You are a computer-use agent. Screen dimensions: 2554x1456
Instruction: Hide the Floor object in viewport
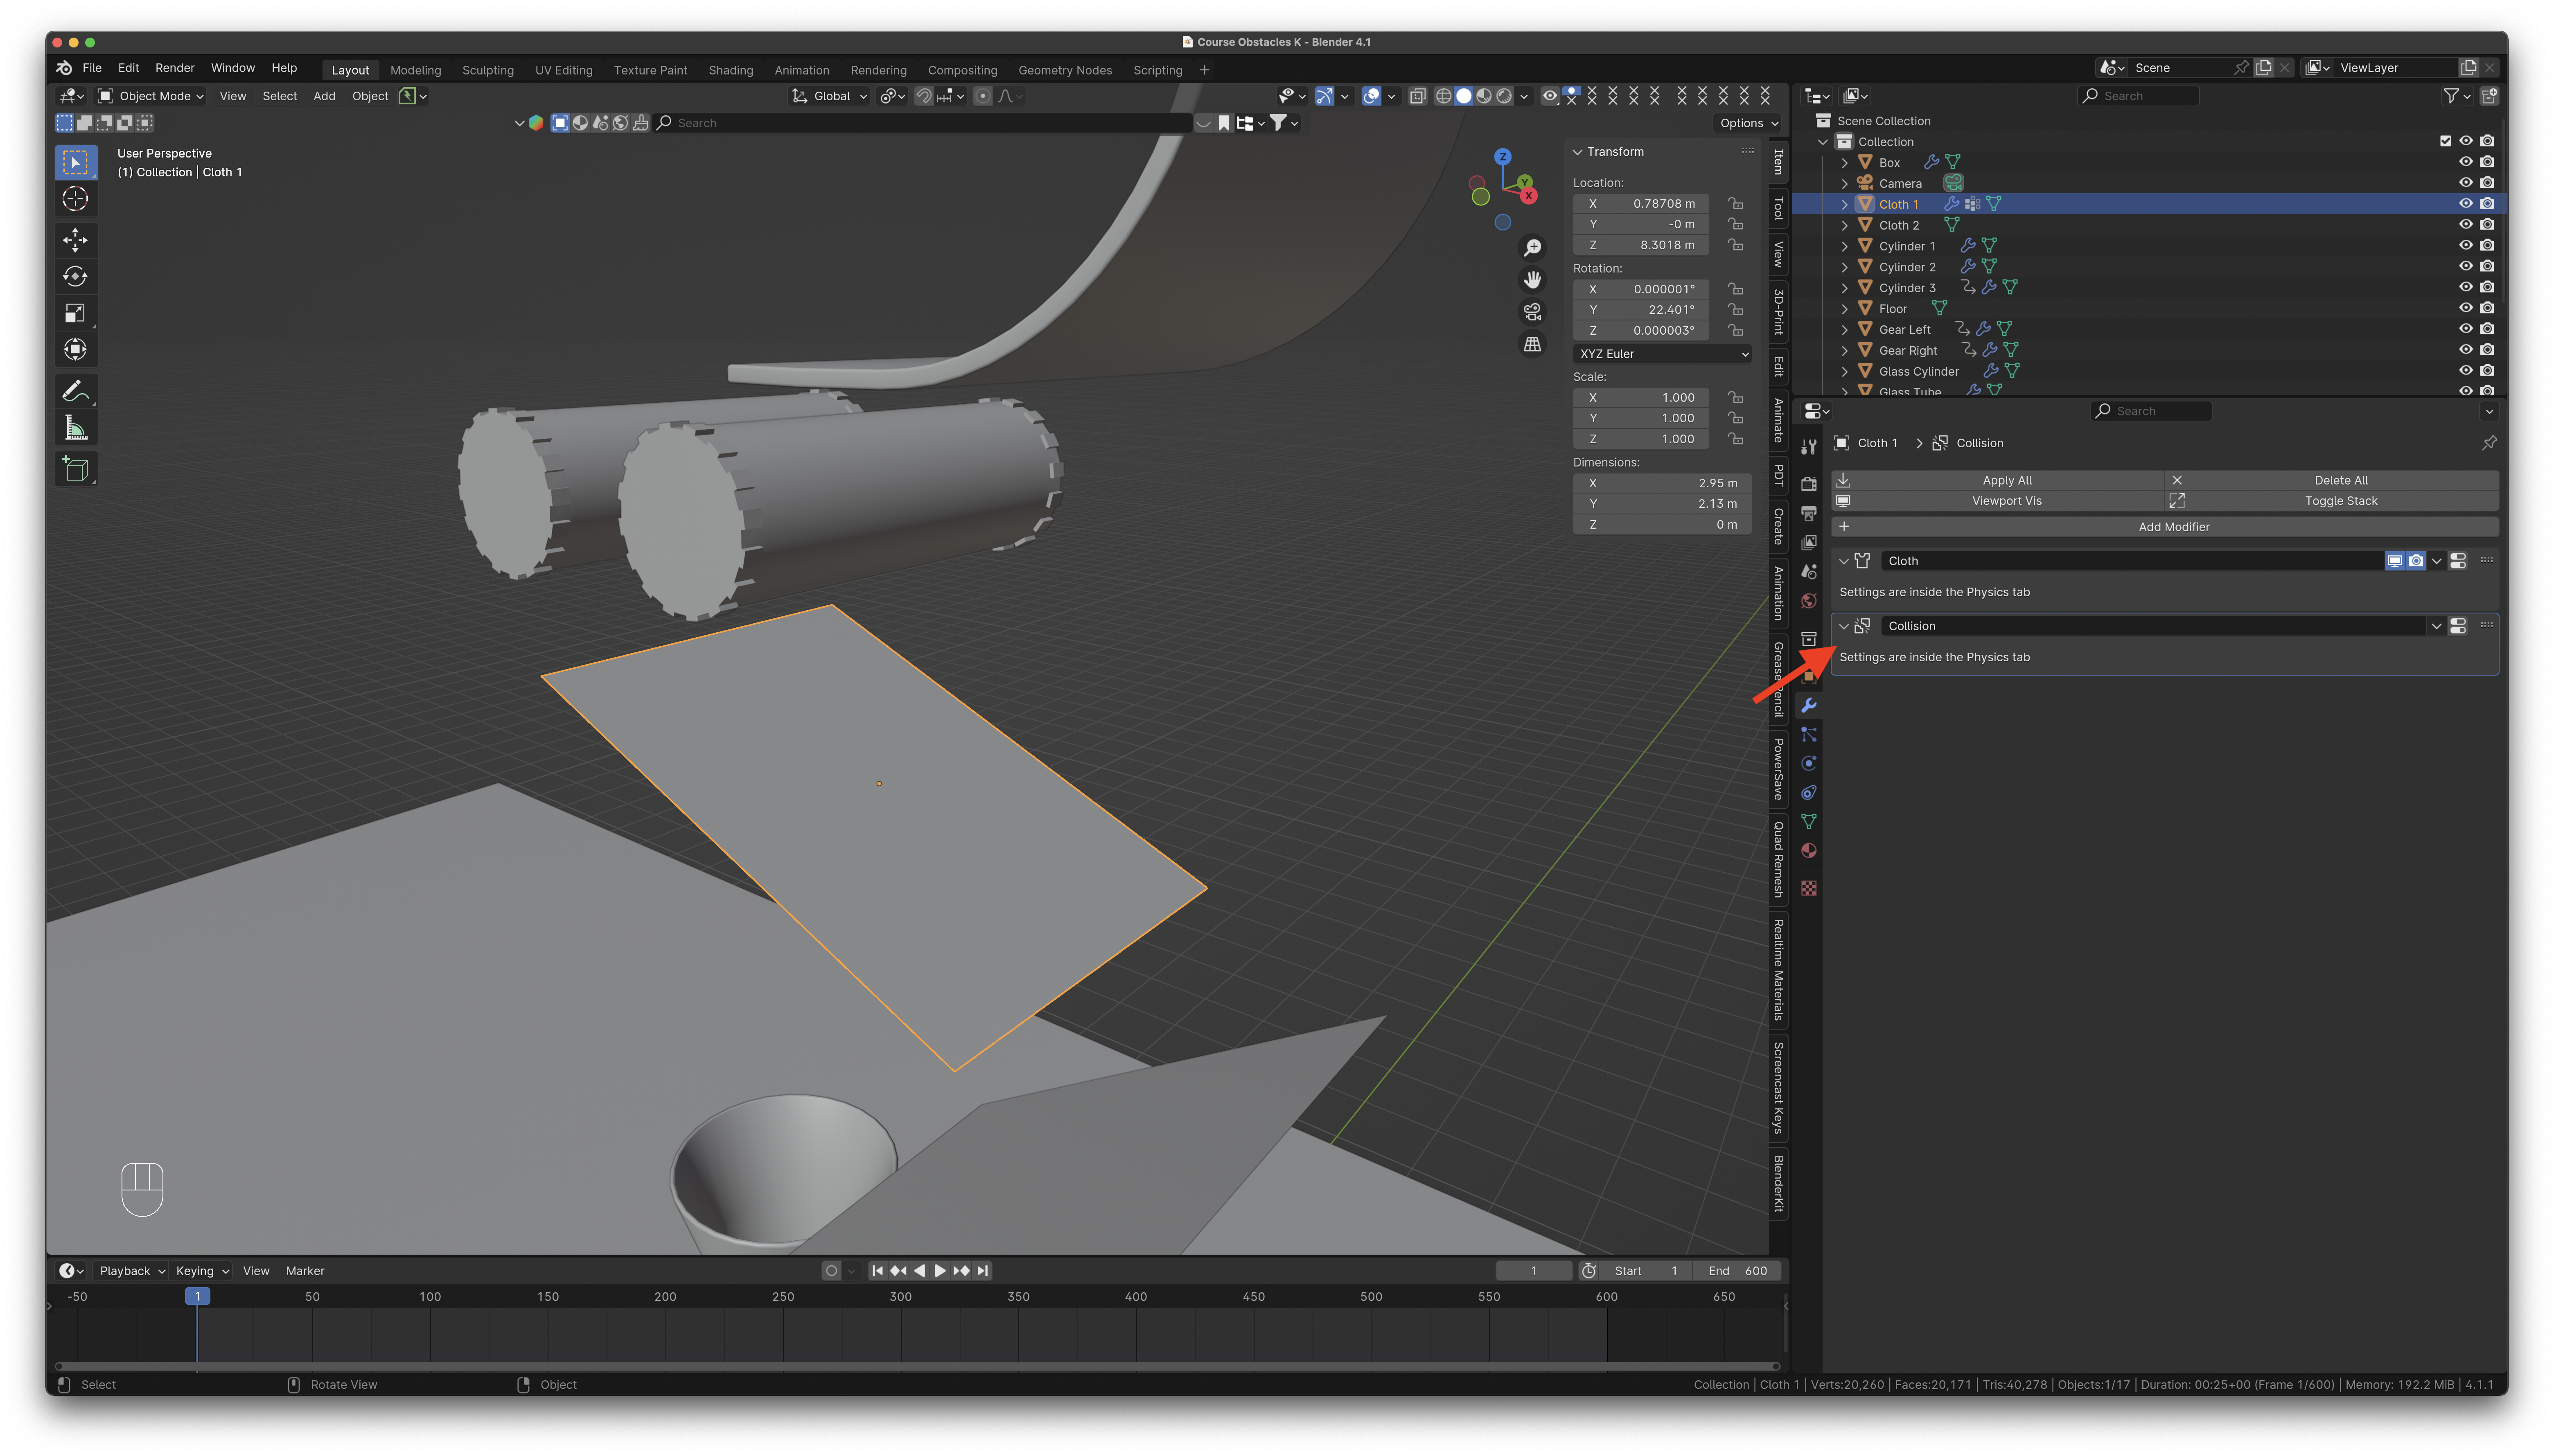point(2465,308)
